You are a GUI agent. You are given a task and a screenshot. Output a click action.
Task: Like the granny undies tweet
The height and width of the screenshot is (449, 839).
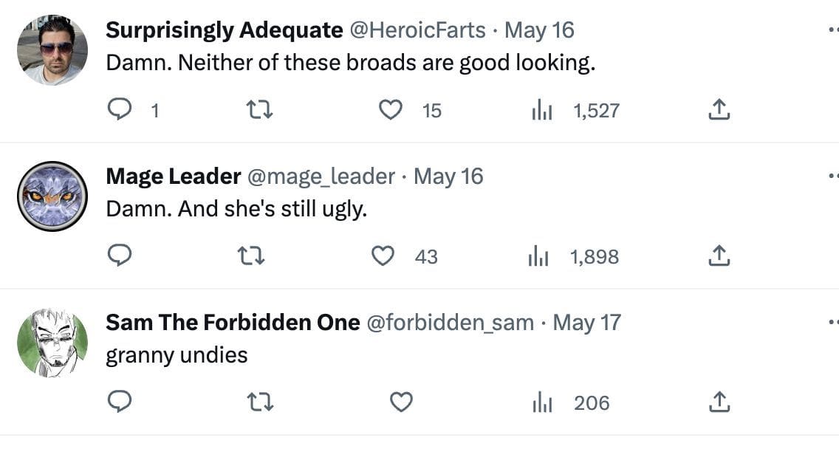coord(401,402)
